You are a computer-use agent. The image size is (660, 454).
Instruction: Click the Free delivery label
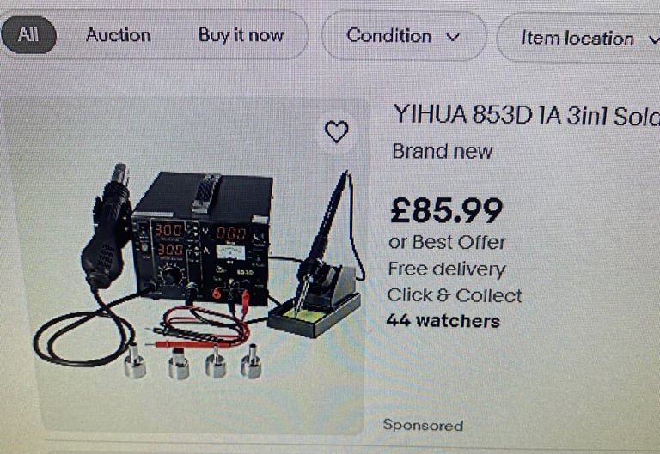(x=447, y=269)
